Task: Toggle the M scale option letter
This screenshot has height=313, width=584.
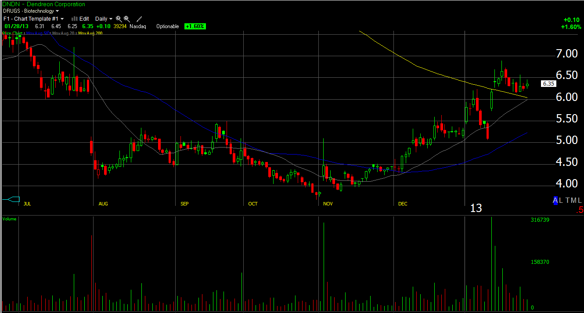Action: point(574,200)
